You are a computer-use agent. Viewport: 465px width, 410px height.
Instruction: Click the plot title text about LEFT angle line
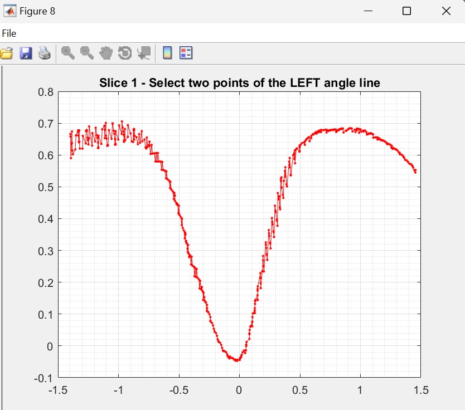click(240, 83)
